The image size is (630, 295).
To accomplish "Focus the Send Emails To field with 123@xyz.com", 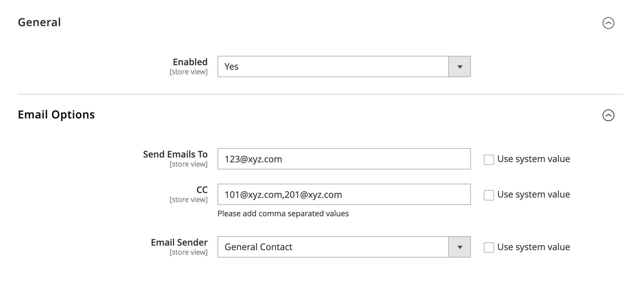I will tap(344, 159).
